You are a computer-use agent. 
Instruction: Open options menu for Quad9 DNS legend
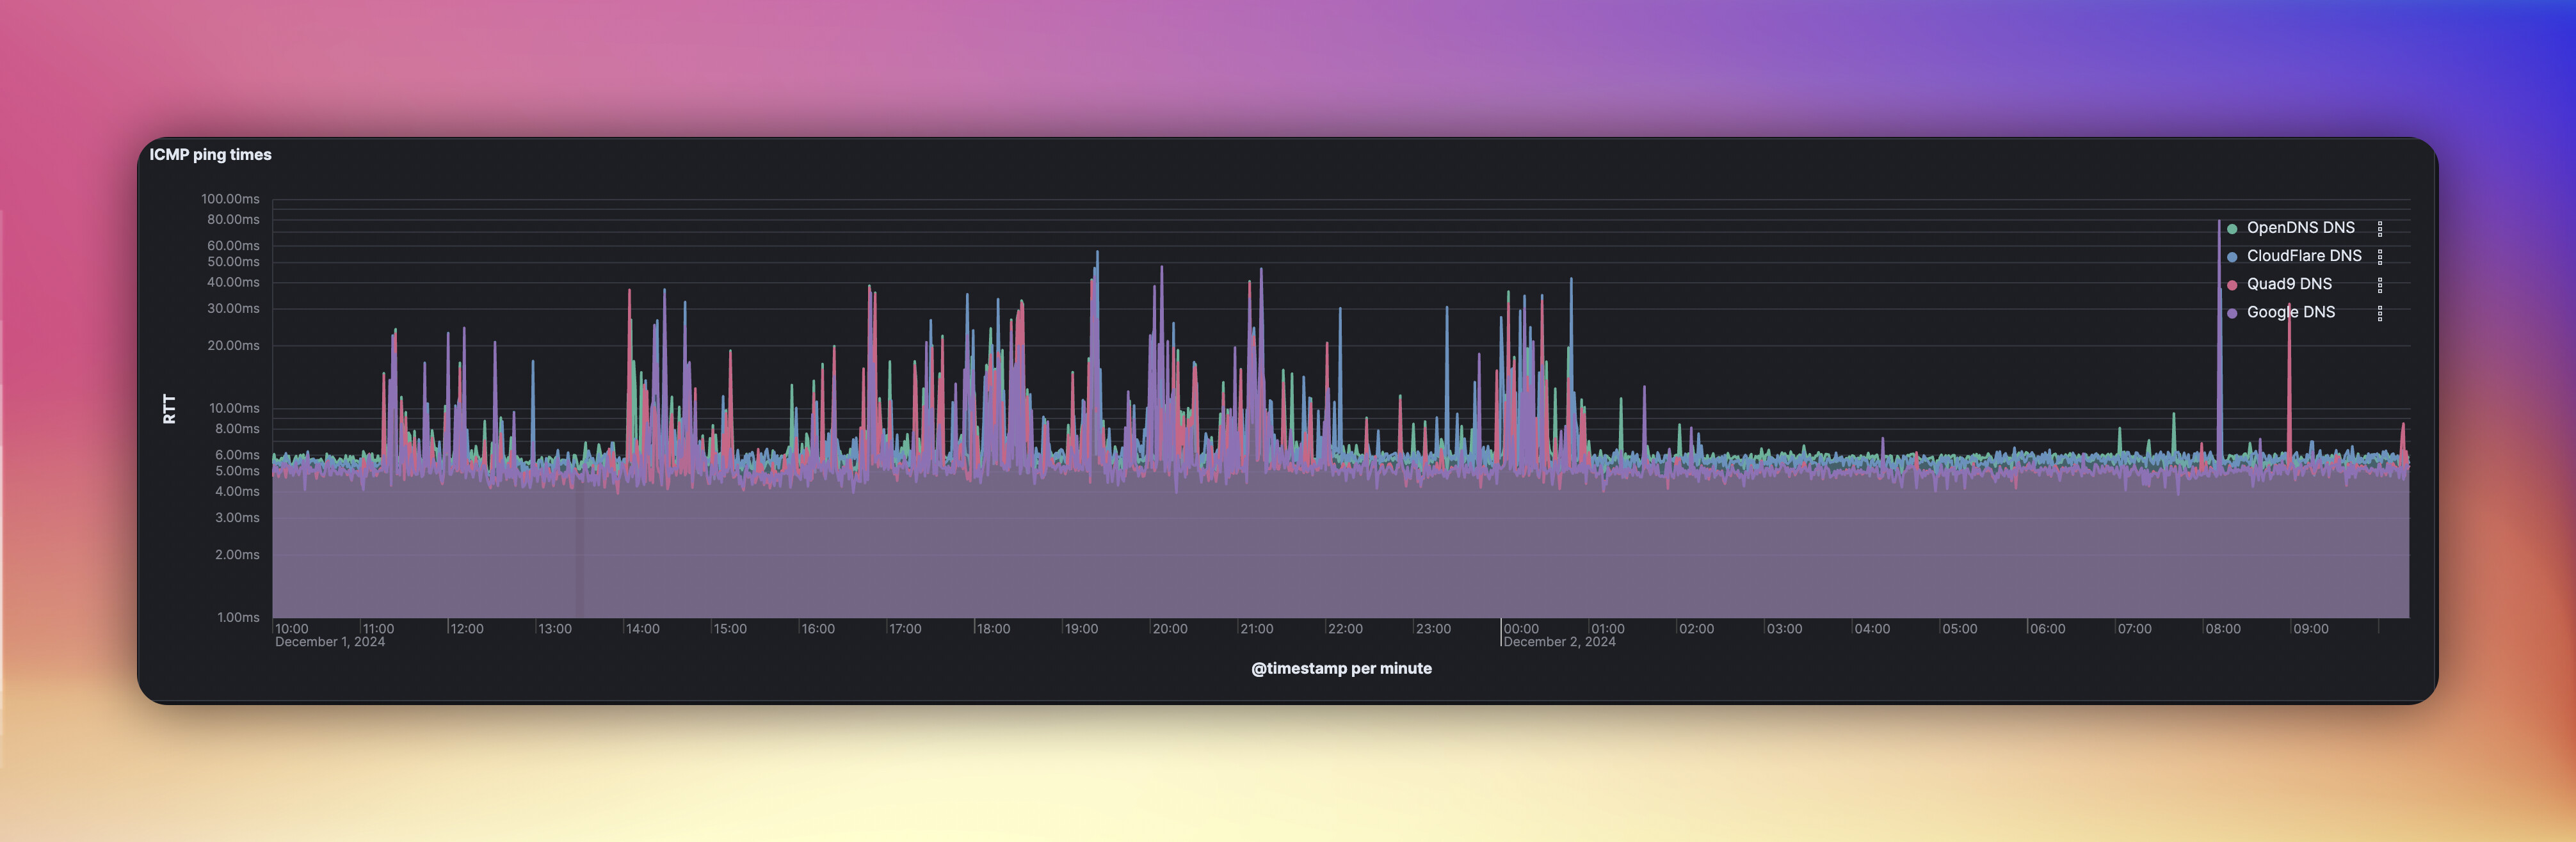click(x=2380, y=285)
